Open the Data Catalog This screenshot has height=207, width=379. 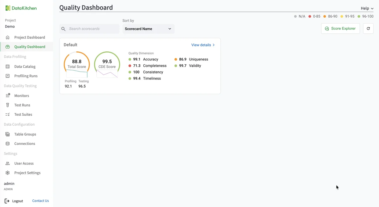(x=25, y=66)
